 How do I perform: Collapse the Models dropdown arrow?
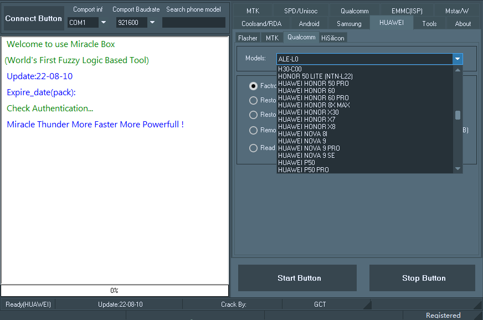[x=457, y=59]
